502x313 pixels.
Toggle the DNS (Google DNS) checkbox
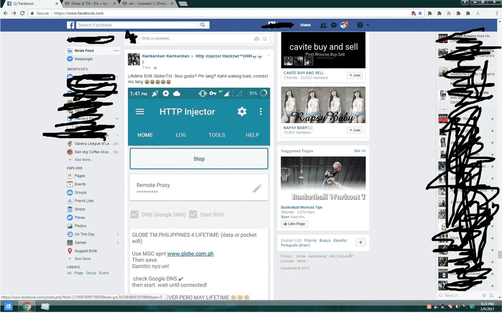tap(134, 215)
